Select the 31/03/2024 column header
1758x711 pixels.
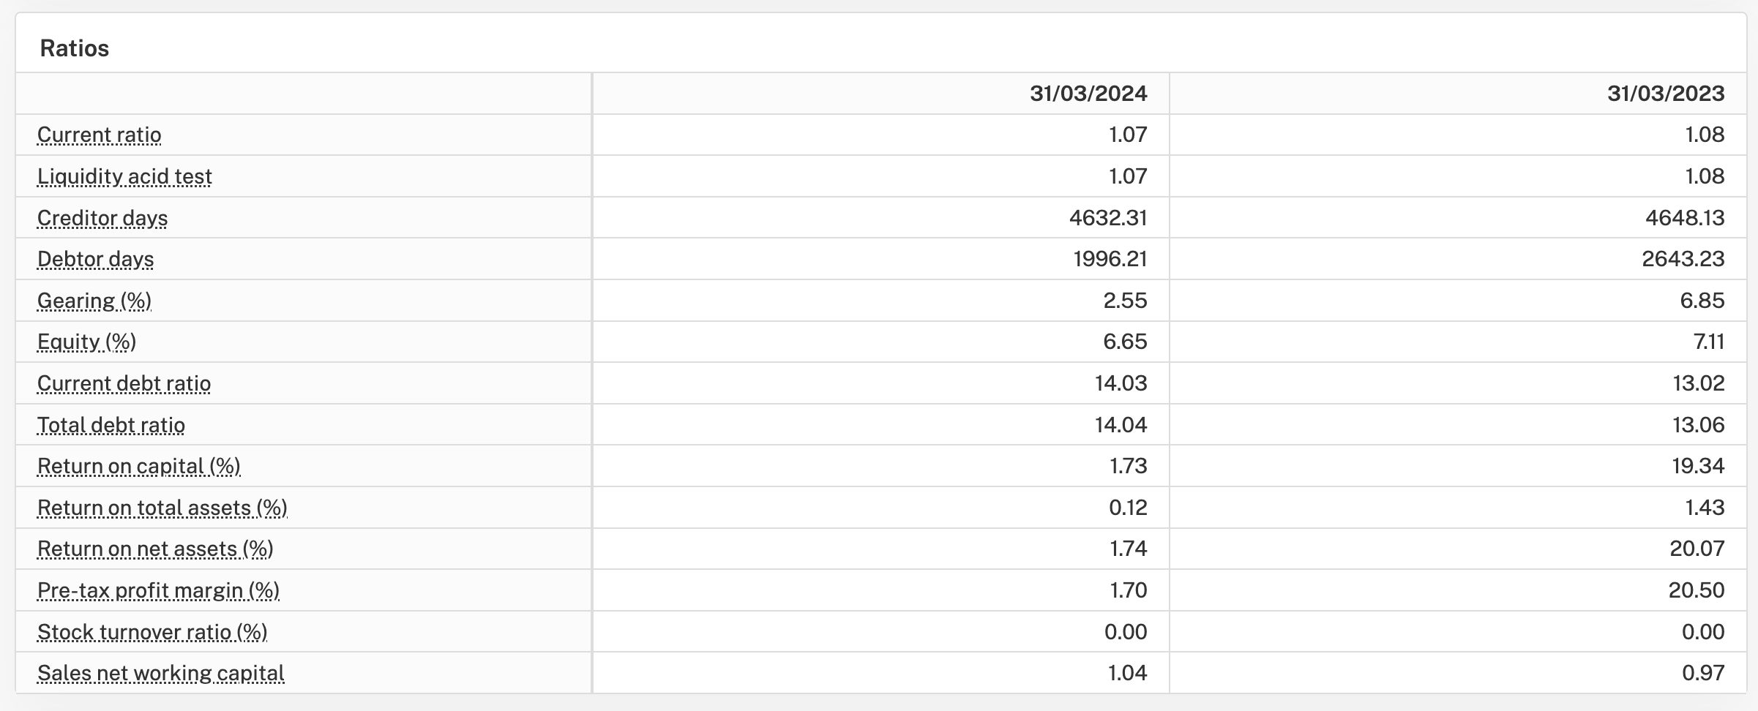1088,94
